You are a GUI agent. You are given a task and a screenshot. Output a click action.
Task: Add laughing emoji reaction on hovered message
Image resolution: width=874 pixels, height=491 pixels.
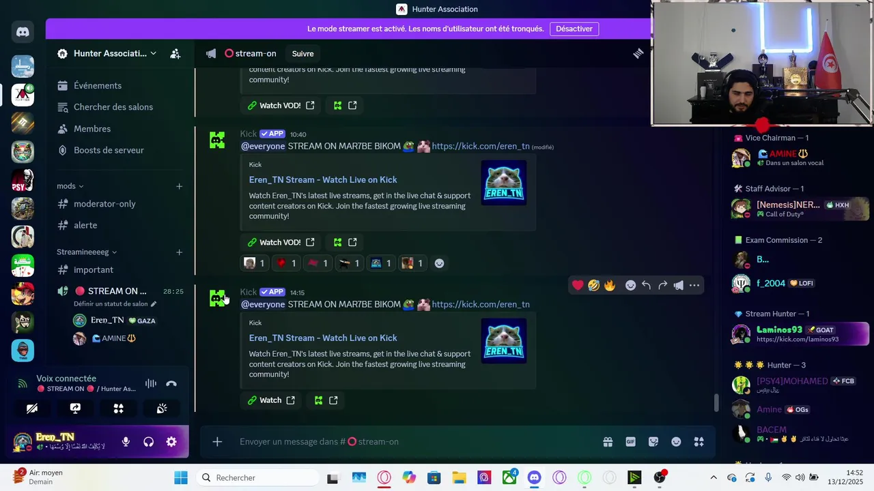pyautogui.click(x=593, y=285)
